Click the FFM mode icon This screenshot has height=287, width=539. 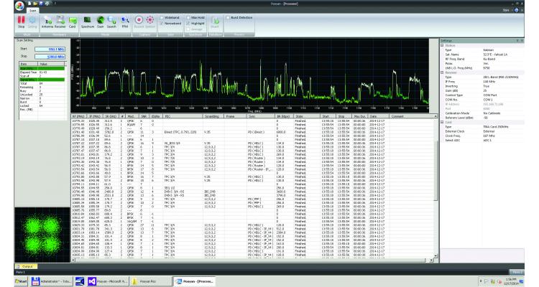126,22
